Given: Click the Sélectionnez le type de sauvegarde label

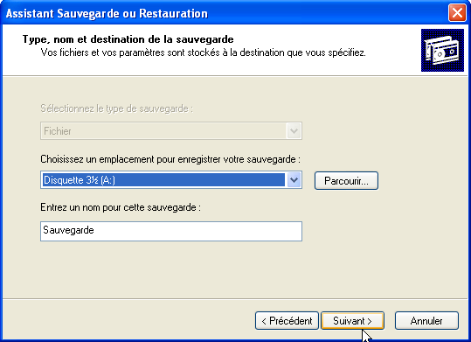Looking at the screenshot, I should click(x=116, y=108).
